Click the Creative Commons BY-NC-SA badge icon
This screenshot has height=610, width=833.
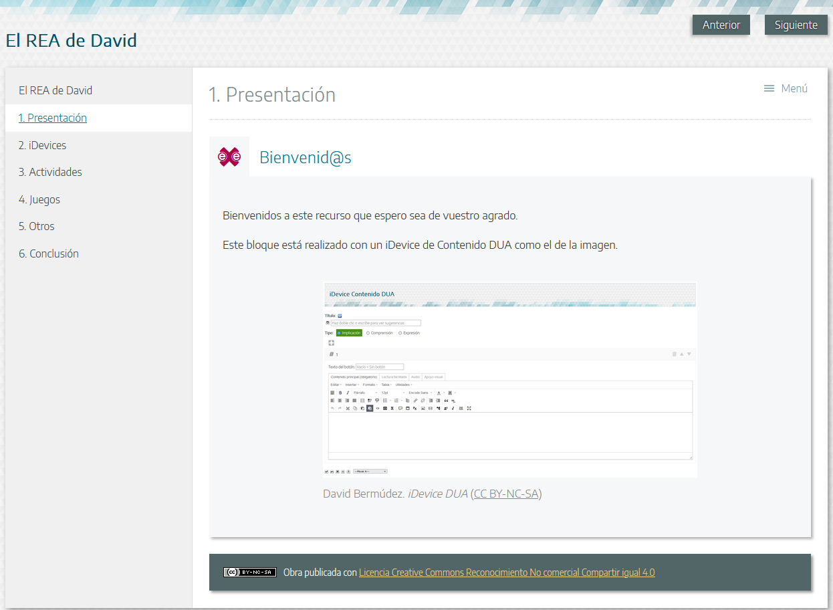point(250,572)
